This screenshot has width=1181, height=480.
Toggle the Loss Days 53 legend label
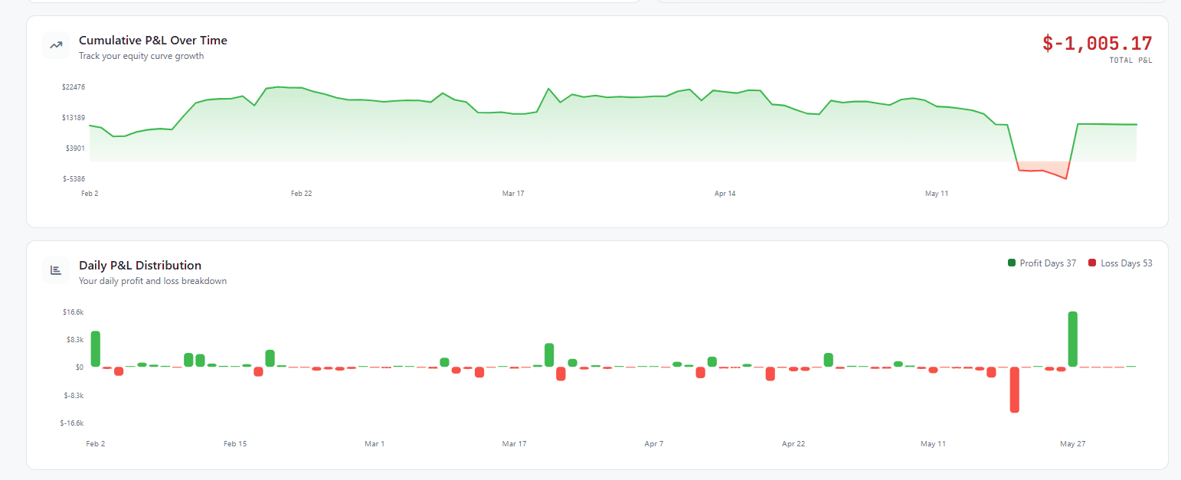[1127, 263]
